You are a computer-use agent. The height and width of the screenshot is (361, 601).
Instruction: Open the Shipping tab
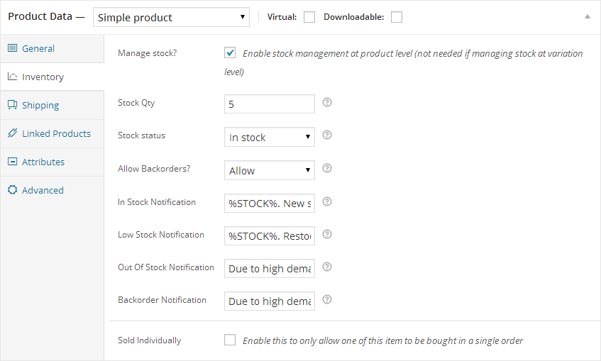[40, 105]
